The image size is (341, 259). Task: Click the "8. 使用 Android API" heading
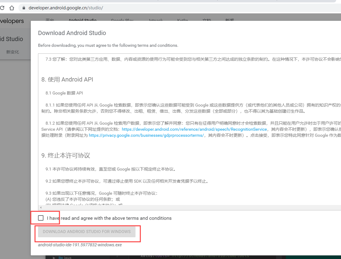[67, 79]
